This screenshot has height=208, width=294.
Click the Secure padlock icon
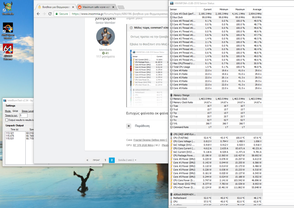click(x=57, y=14)
